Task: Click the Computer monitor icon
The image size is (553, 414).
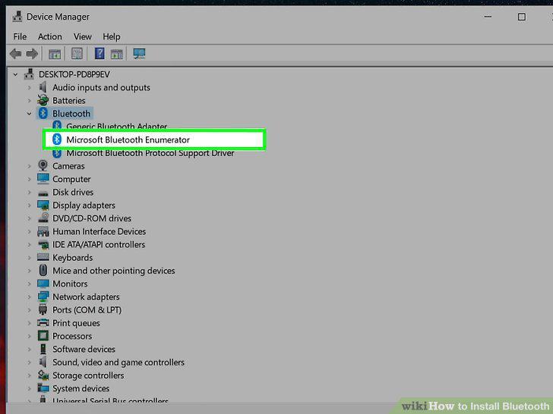Action: point(43,178)
